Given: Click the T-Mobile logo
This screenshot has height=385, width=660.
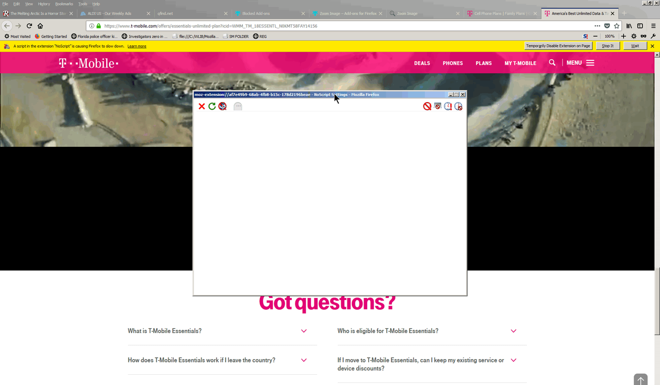Looking at the screenshot, I should (88, 63).
